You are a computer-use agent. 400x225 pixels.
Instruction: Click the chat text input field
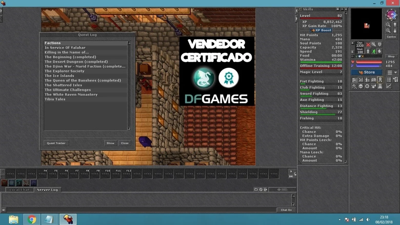pos(142,210)
